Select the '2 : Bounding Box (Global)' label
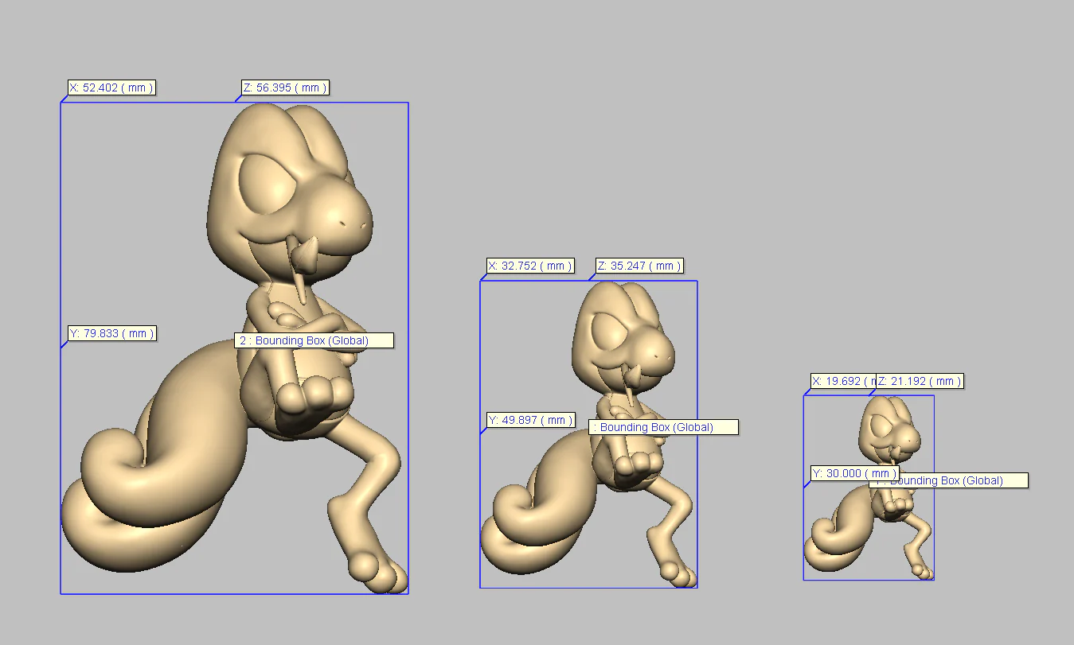Viewport: 1074px width, 645px height. (x=314, y=340)
